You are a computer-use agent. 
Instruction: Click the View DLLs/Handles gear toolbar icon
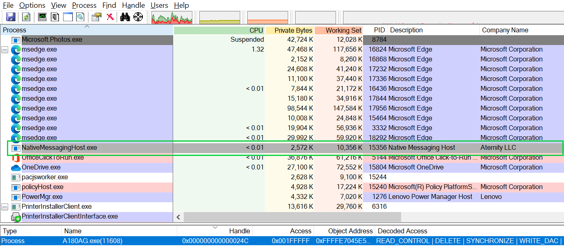pos(80,17)
